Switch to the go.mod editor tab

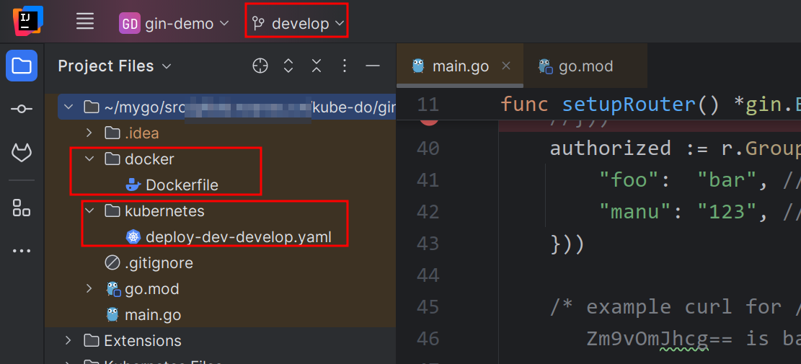(576, 66)
